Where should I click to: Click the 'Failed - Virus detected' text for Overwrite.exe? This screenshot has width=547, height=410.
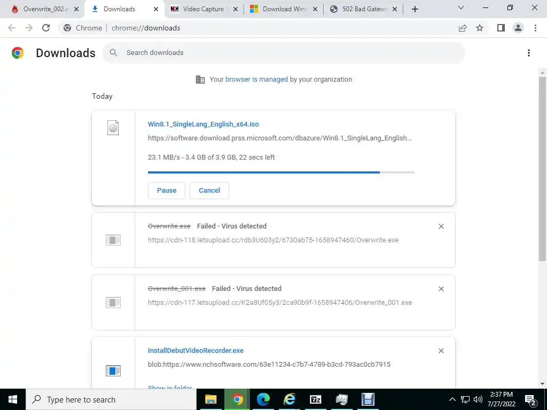point(232,226)
